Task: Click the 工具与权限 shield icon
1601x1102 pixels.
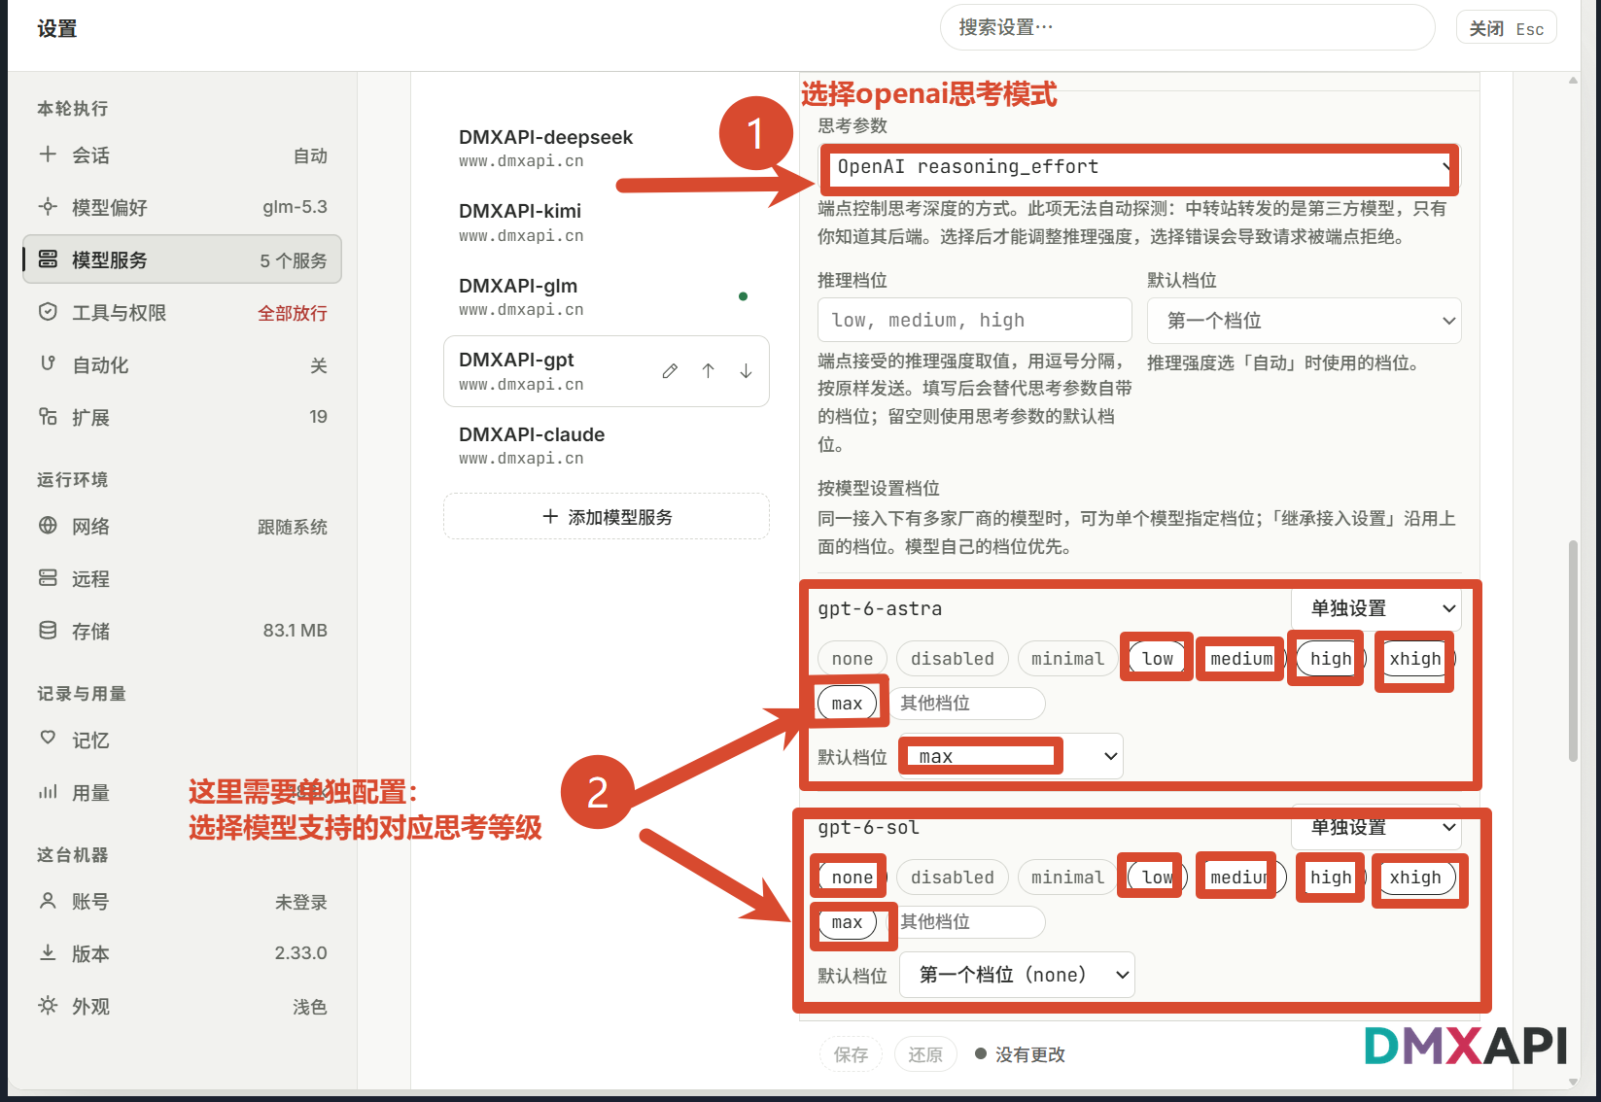Action: click(48, 311)
